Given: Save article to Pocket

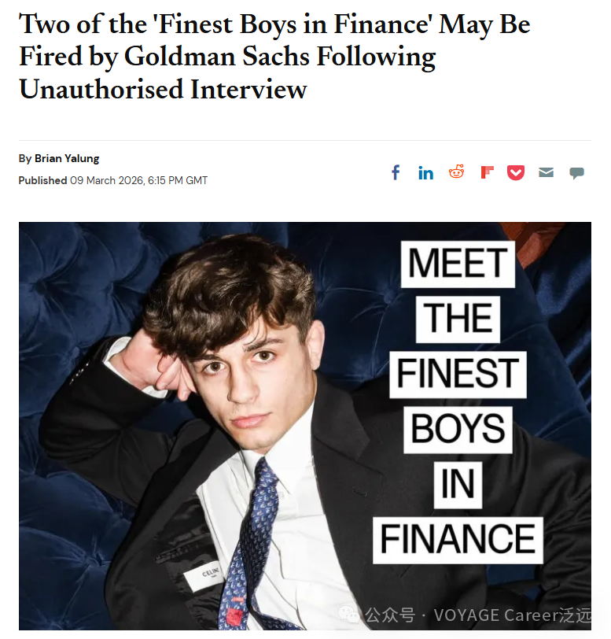Looking at the screenshot, I should coord(516,172).
